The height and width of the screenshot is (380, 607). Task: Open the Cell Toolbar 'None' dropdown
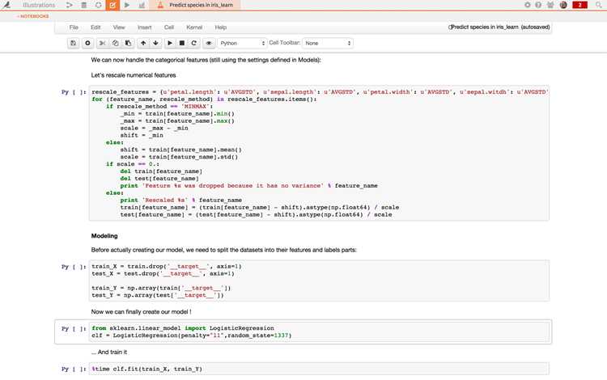(328, 43)
